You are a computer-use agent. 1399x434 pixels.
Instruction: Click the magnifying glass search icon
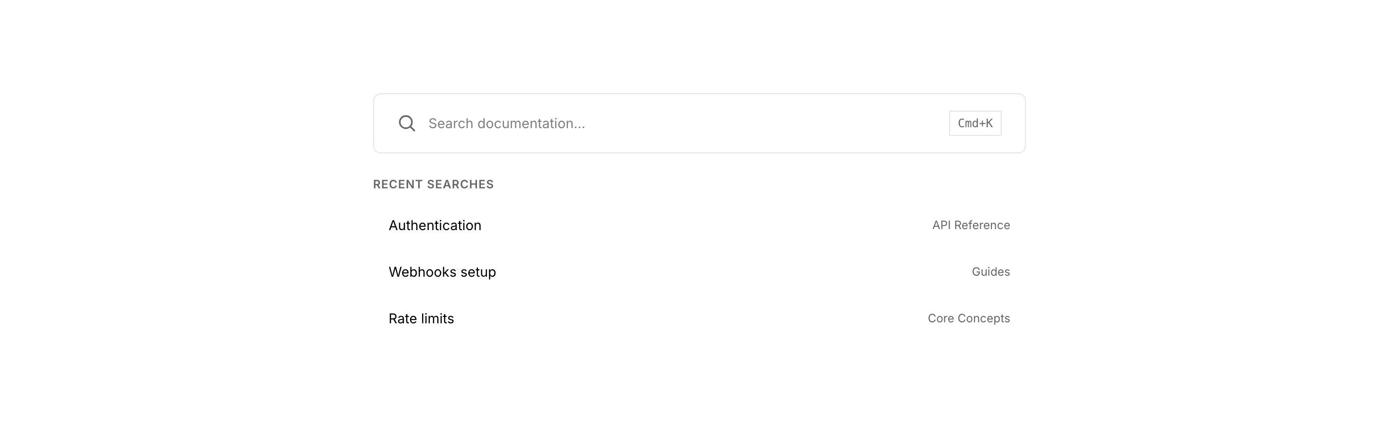tap(407, 124)
